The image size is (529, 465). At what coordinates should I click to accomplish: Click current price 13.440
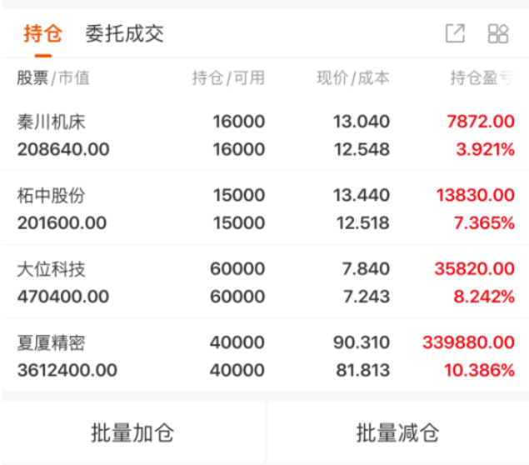click(362, 195)
